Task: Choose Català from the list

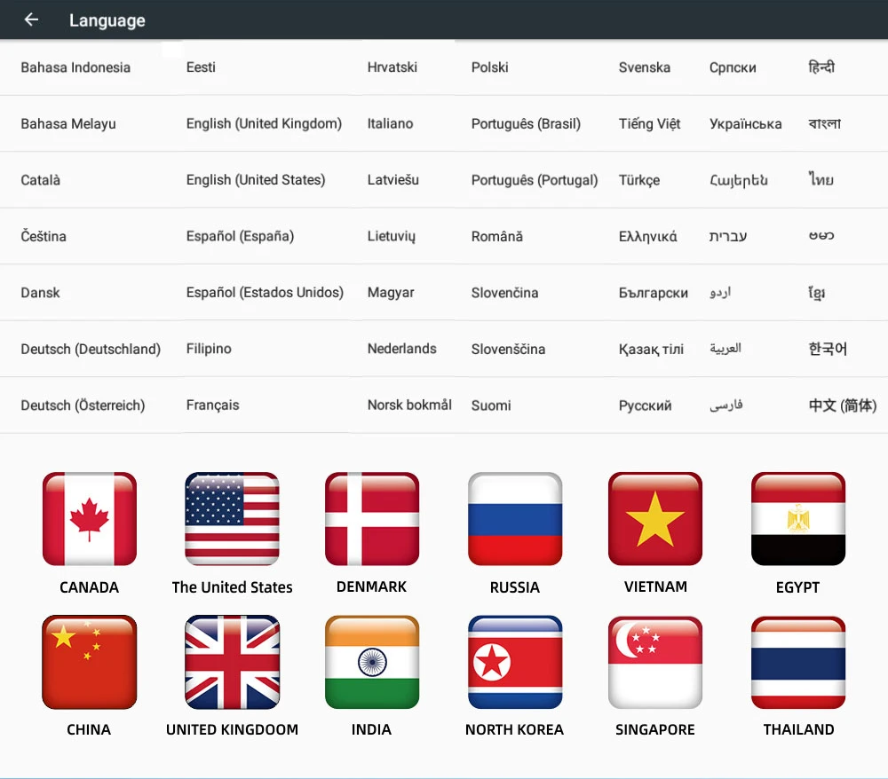Action: 40,180
